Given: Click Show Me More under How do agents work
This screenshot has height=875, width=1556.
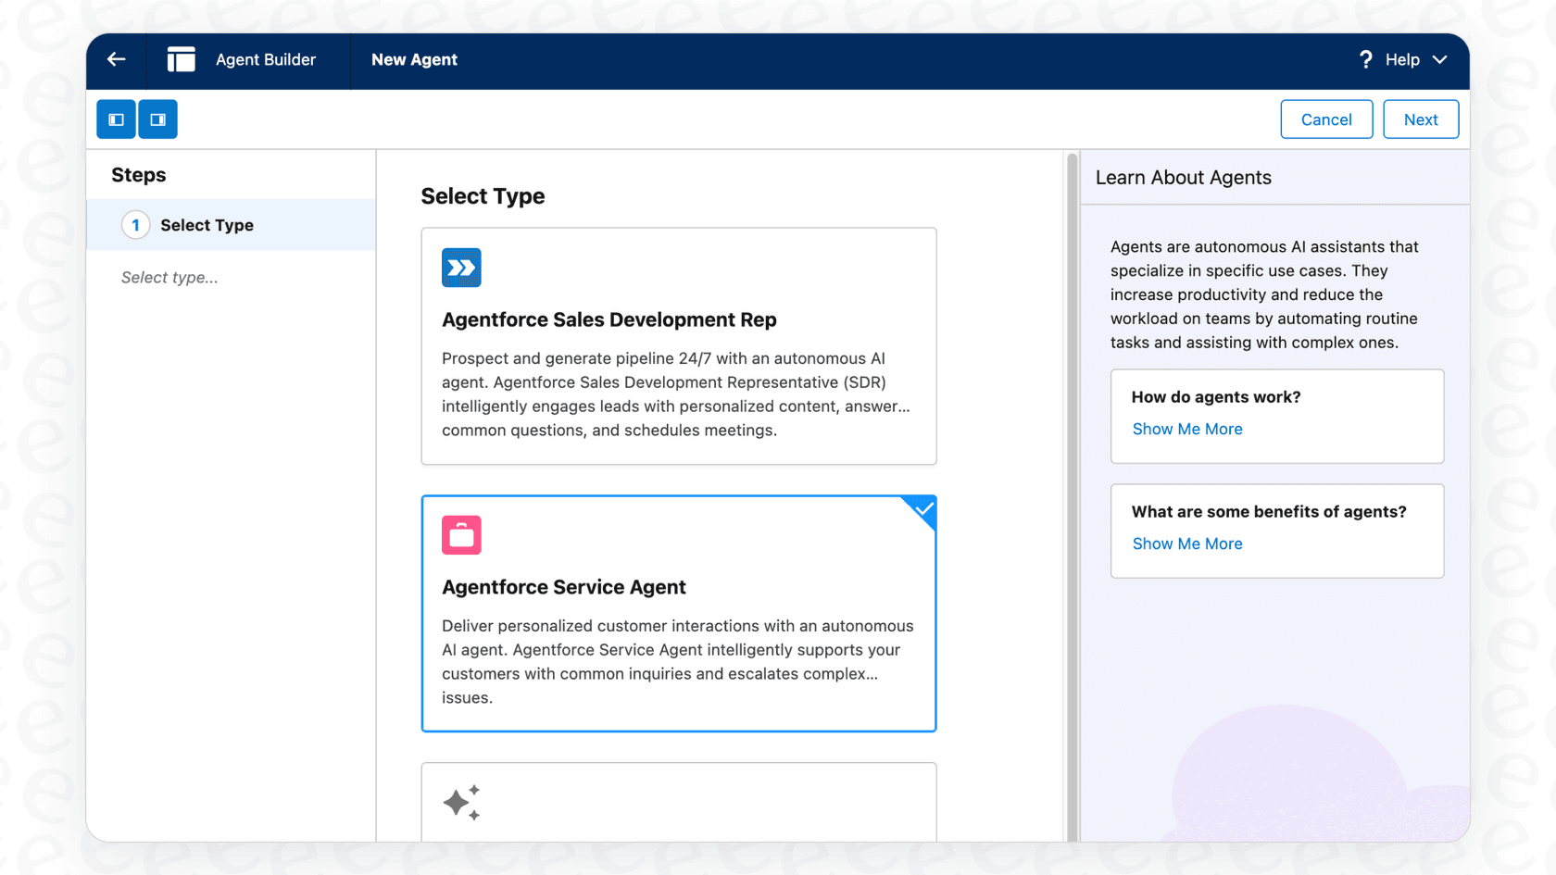Looking at the screenshot, I should (1187, 429).
